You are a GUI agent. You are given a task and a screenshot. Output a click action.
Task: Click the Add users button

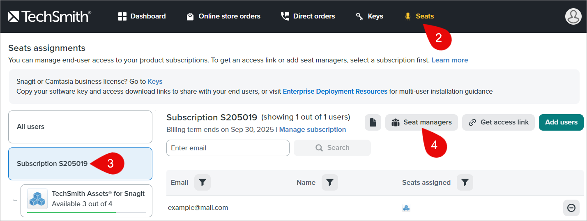[x=561, y=122]
